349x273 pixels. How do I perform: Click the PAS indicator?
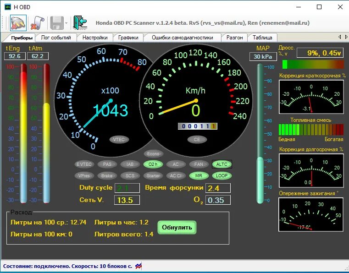(107, 164)
